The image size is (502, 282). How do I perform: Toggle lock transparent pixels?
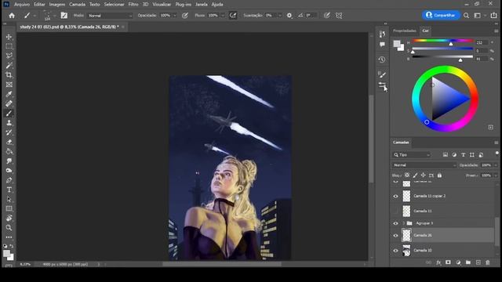[x=407, y=175]
